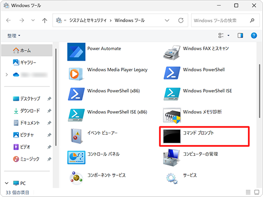Open Windows FAX and Scan icon
The image size is (263, 197).
(172, 53)
